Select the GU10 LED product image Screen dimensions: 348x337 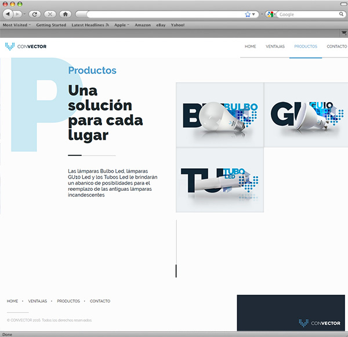(x=306, y=115)
